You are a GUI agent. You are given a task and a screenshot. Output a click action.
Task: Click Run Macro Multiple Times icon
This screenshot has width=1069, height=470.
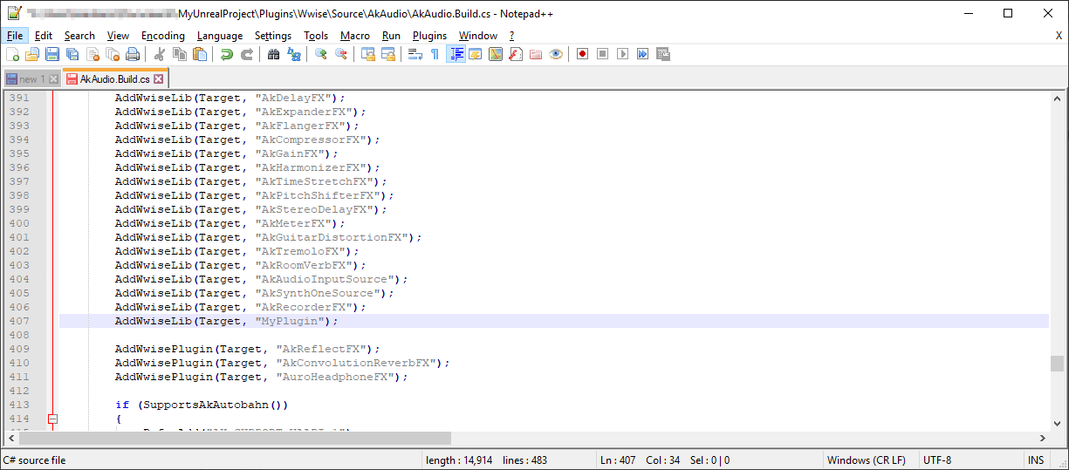pos(642,54)
